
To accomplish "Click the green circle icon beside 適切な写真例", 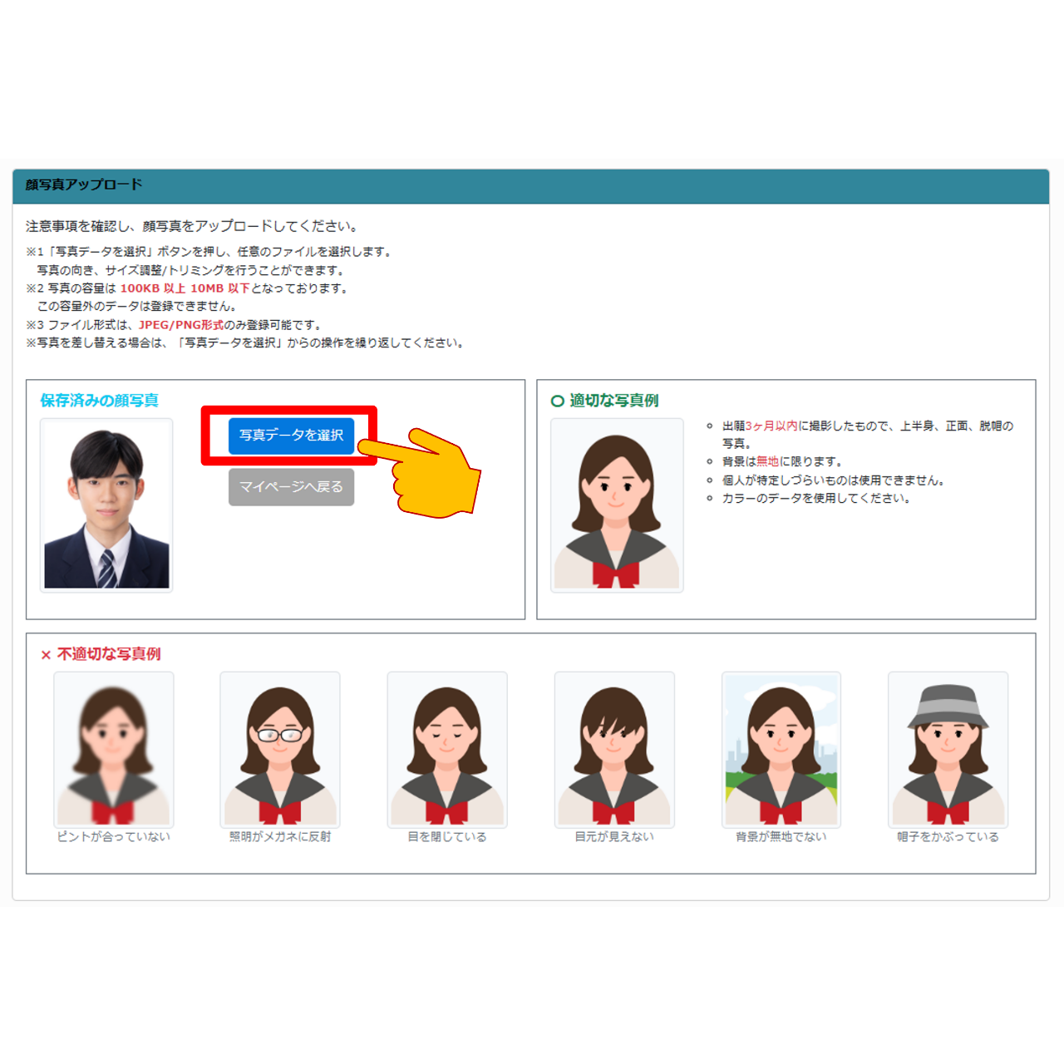I will pyautogui.click(x=558, y=401).
